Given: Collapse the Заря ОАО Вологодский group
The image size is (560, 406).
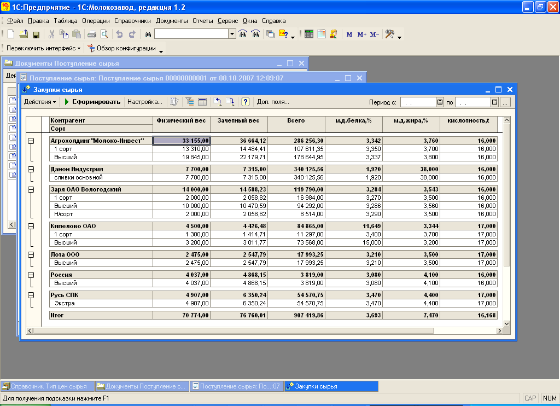Looking at the screenshot, I should pos(31,189).
